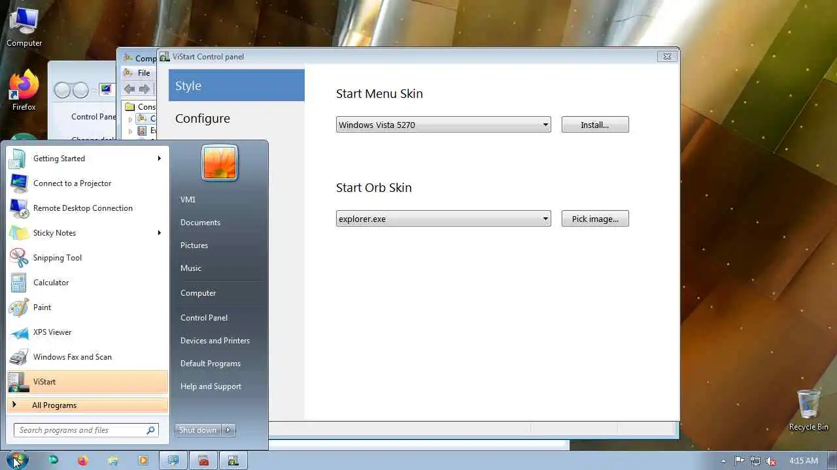Click monitor icon in Control Panel address bar
The height and width of the screenshot is (470, 837).
[106, 89]
